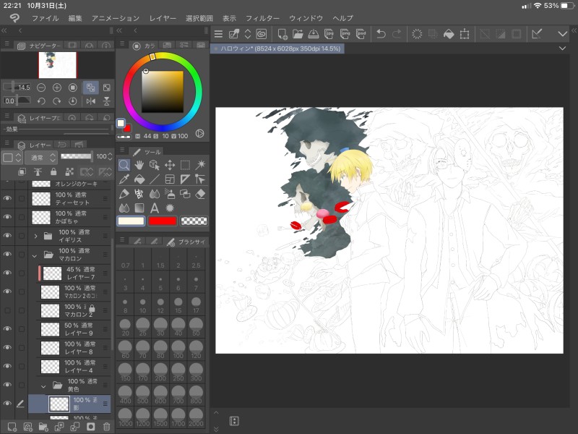Select the Auto select magic wand tool
The width and height of the screenshot is (578, 434).
(x=201, y=165)
